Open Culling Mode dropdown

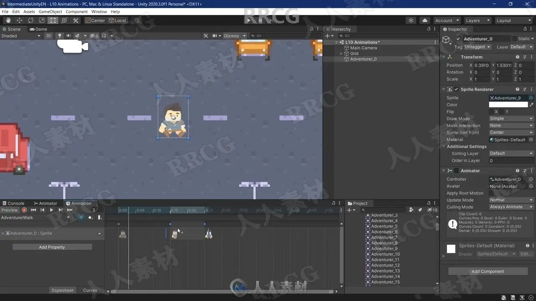click(511, 207)
